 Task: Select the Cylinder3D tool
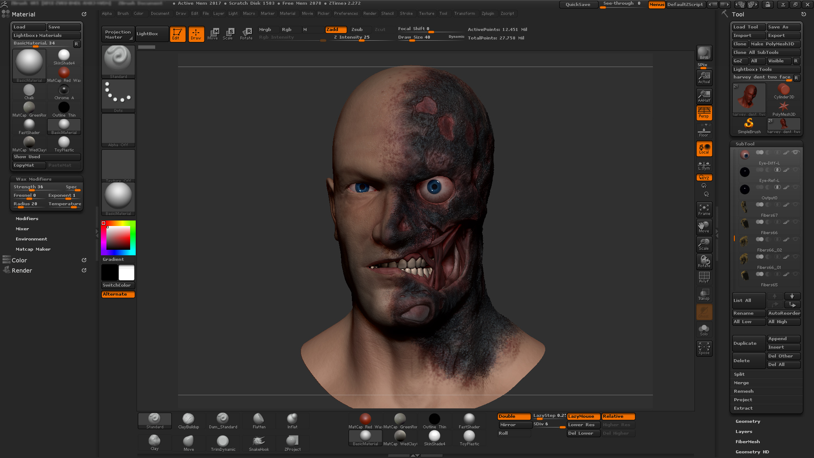click(x=784, y=91)
